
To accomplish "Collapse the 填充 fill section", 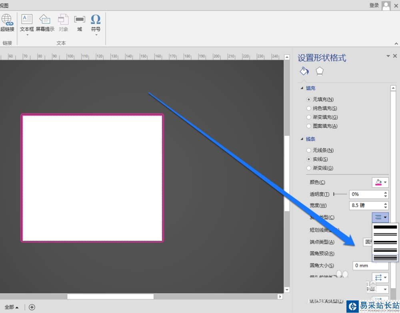I will click(x=302, y=88).
